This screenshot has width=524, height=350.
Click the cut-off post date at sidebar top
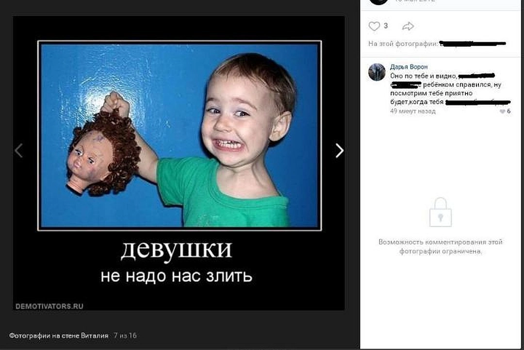click(414, 1)
